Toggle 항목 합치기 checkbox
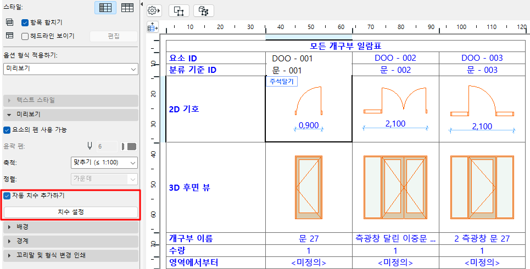 tap(24, 22)
